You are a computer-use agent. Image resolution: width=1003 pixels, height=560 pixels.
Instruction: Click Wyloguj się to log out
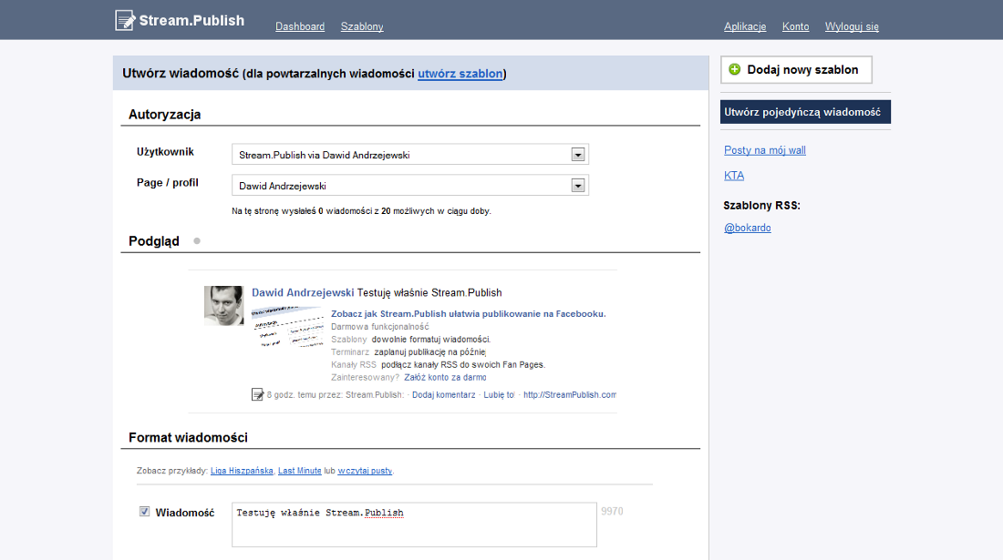pyautogui.click(x=852, y=26)
